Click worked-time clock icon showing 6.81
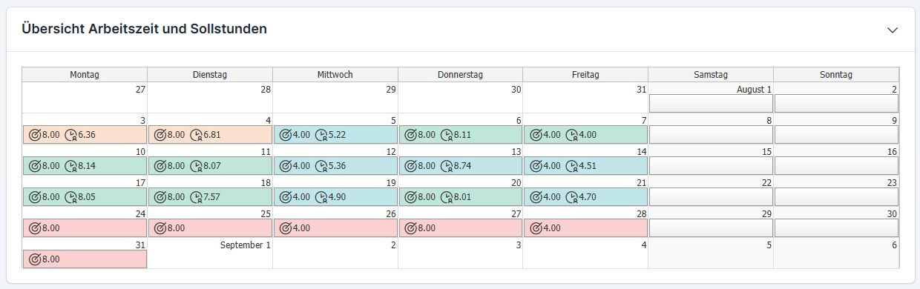This screenshot has width=920, height=289. point(197,135)
